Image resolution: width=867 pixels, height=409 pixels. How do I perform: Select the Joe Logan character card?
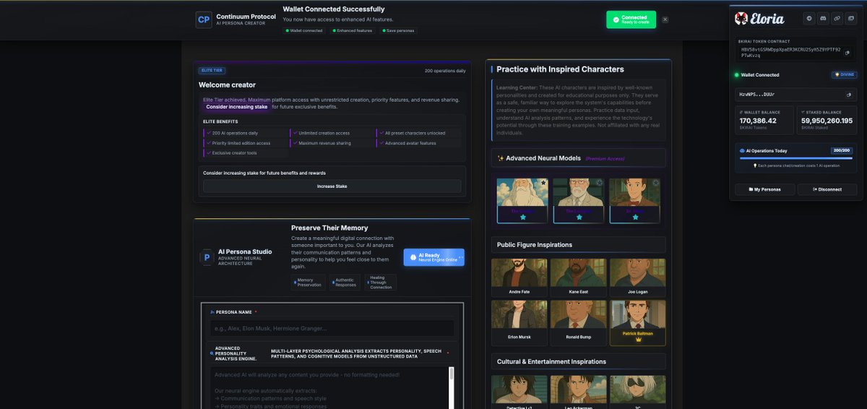(x=637, y=277)
